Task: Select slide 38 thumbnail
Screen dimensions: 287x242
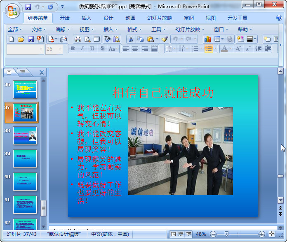Action: 25,136
